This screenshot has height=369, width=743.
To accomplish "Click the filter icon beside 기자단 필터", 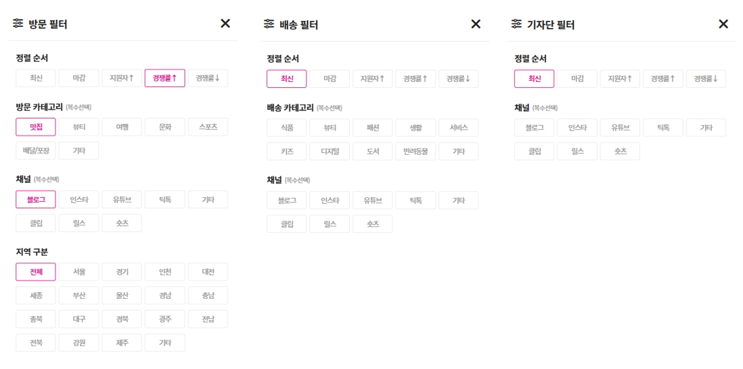I will (517, 24).
